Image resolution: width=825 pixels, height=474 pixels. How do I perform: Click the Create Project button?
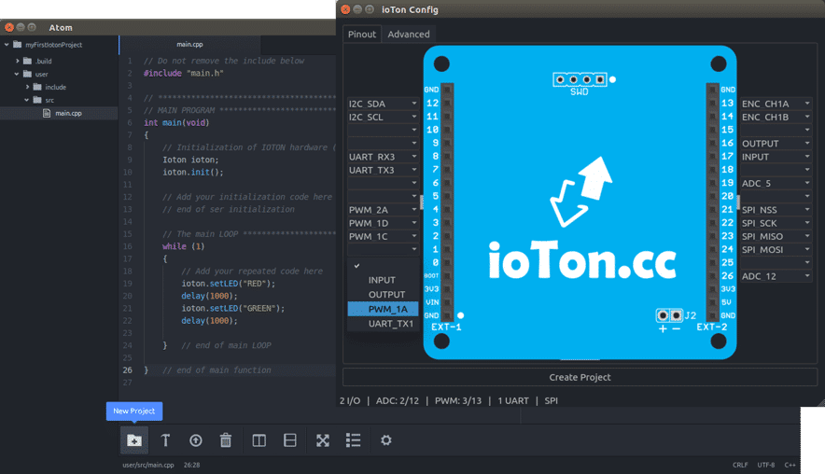click(x=580, y=377)
